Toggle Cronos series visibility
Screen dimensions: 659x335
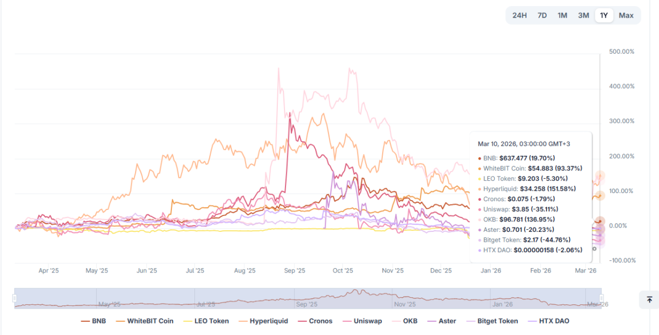pyautogui.click(x=315, y=321)
